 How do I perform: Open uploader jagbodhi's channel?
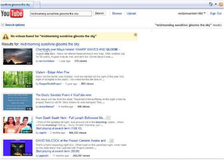click(x=44, y=156)
